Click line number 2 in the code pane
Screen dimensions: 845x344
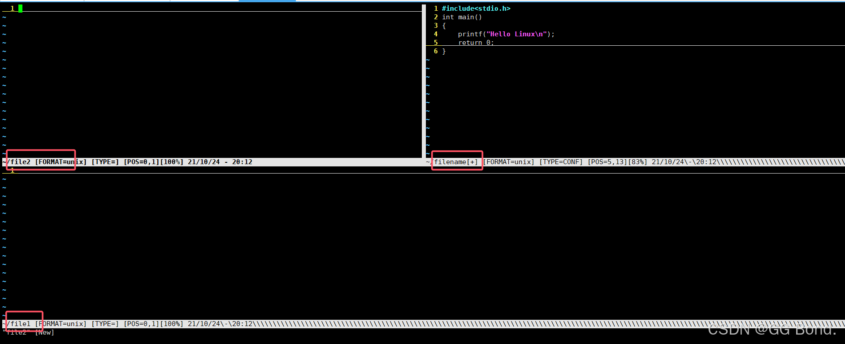tap(436, 17)
